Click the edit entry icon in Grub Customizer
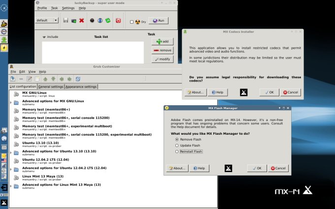This screenshot has width=335, height=209. 29,79
